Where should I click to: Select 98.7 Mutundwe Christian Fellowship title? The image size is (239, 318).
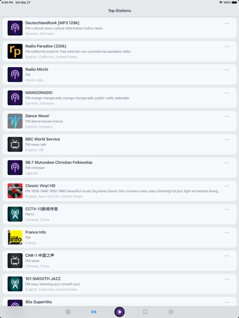tap(59, 162)
